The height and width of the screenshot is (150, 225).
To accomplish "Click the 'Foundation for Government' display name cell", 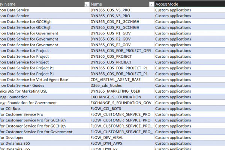I will click(45, 103).
